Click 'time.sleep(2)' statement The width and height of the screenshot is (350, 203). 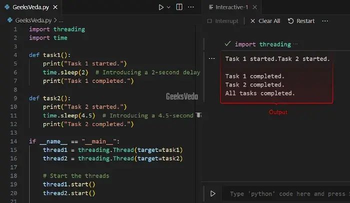coord(65,72)
